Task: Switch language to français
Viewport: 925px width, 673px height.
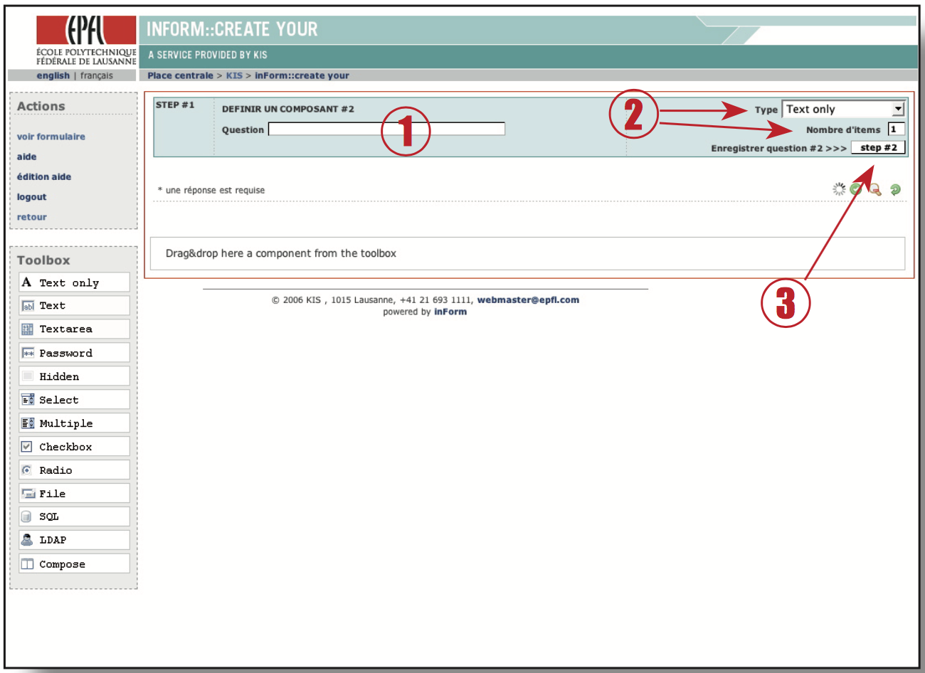Action: coord(97,75)
